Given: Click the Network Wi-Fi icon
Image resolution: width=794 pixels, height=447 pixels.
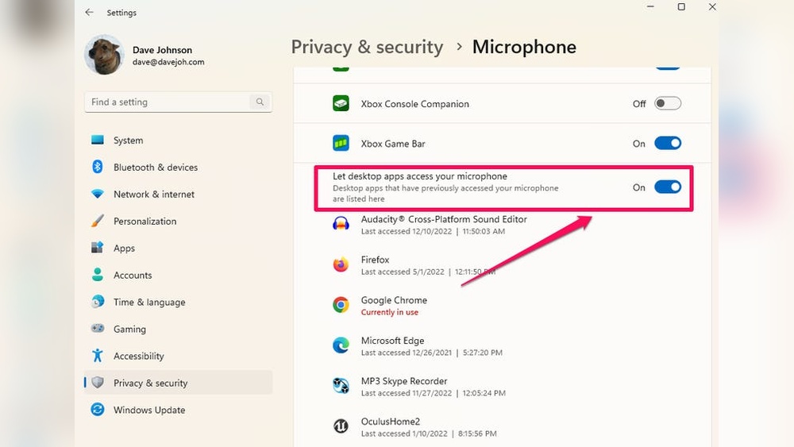Looking at the screenshot, I should pos(97,194).
